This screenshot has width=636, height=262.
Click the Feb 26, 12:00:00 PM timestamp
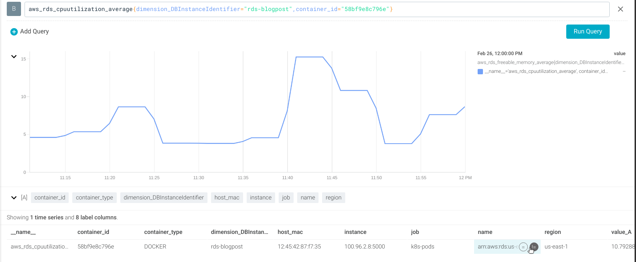500,54
